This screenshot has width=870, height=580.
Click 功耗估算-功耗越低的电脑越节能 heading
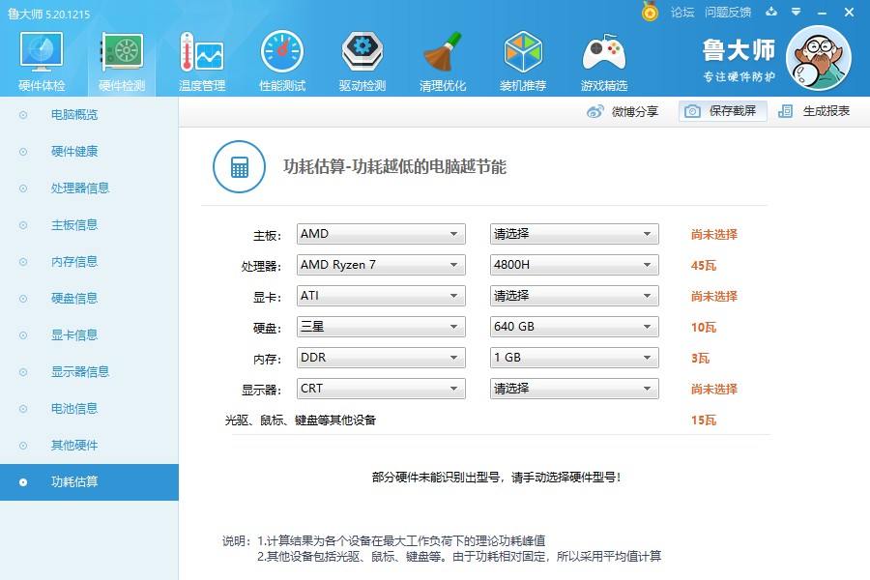tap(394, 166)
